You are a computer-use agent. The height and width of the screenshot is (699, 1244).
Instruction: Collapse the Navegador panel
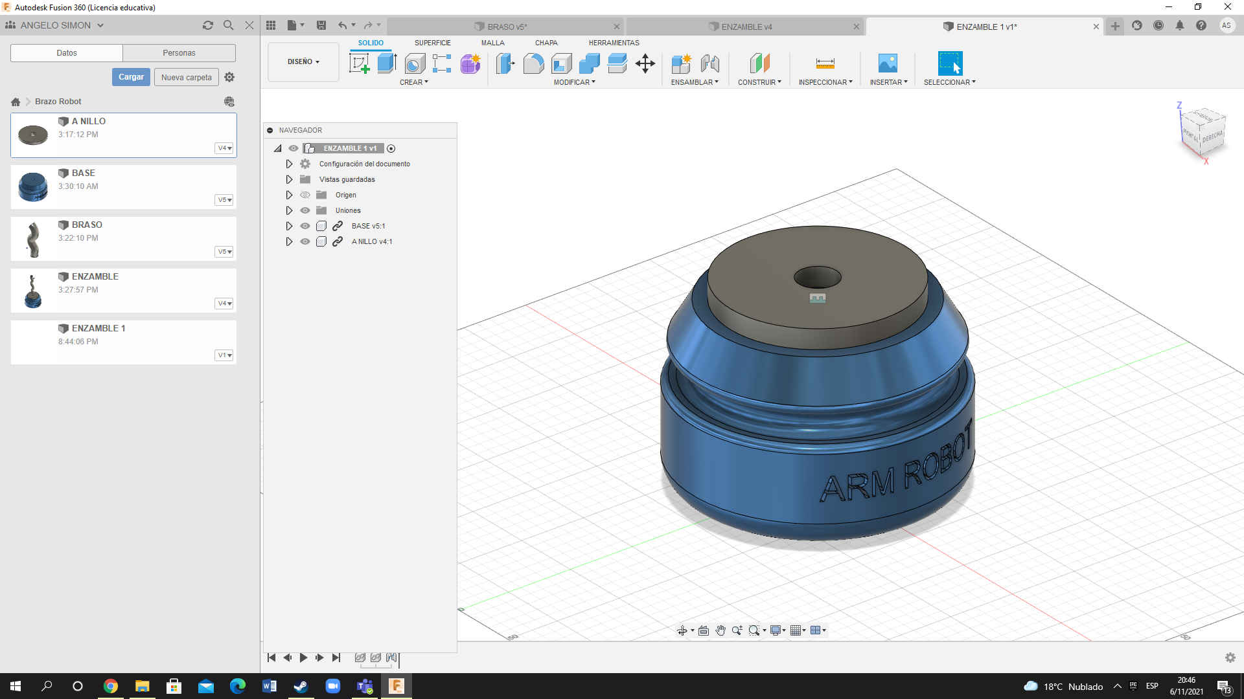click(x=270, y=130)
